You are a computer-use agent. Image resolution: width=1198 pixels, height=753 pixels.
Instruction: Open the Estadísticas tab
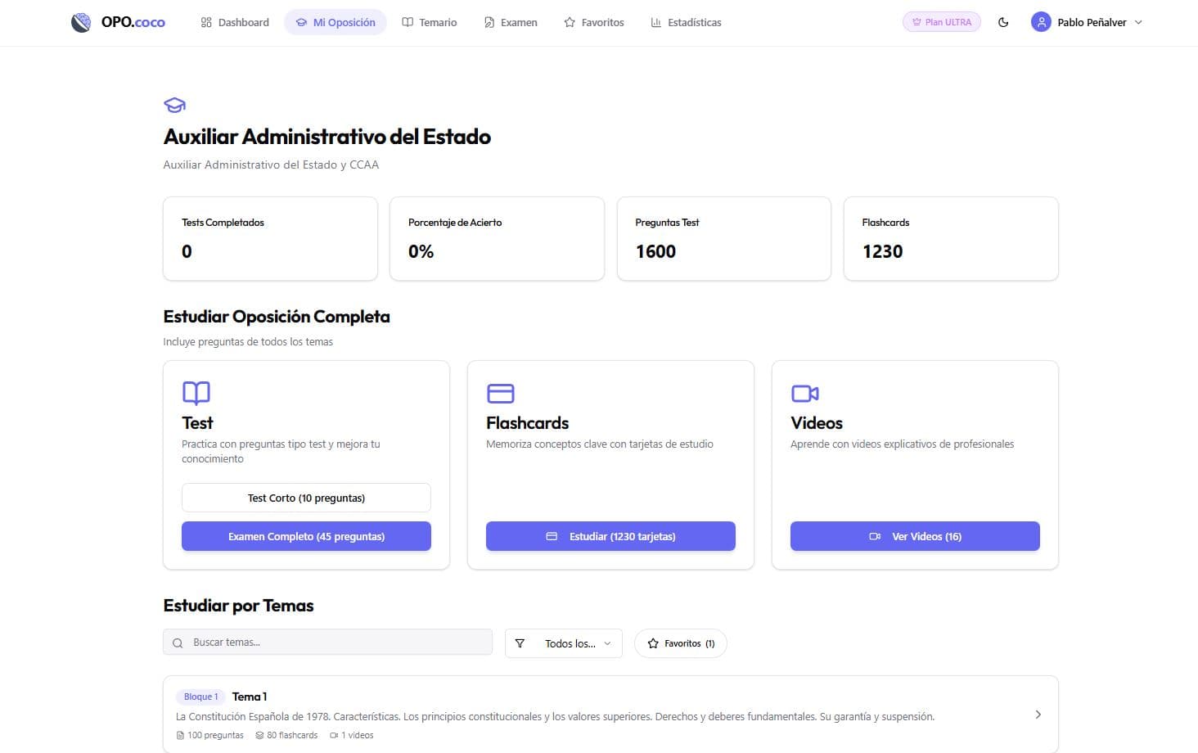click(686, 23)
